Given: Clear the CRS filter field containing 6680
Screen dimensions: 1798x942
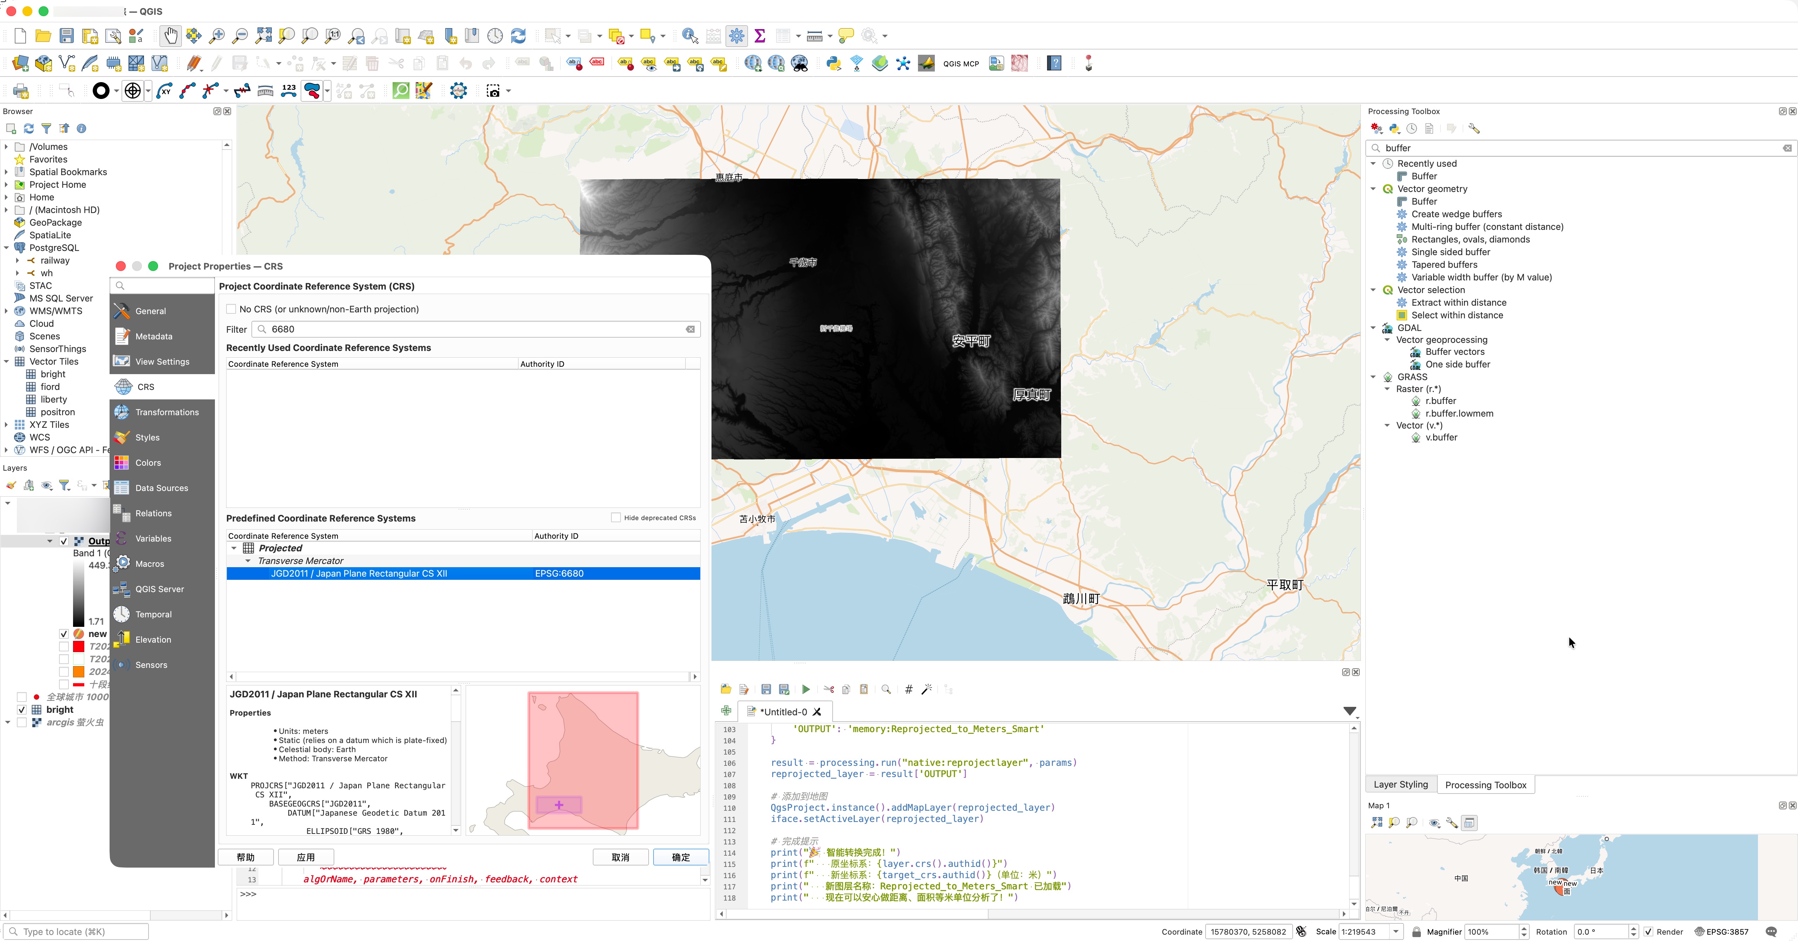Looking at the screenshot, I should (x=690, y=329).
